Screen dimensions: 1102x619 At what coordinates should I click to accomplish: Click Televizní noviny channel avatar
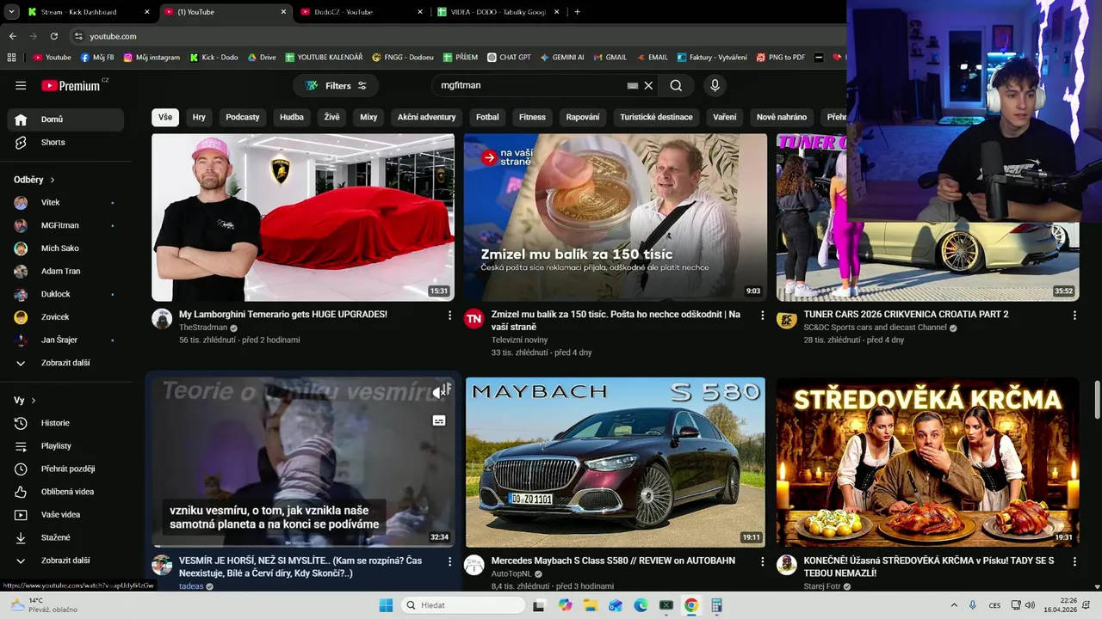click(474, 319)
